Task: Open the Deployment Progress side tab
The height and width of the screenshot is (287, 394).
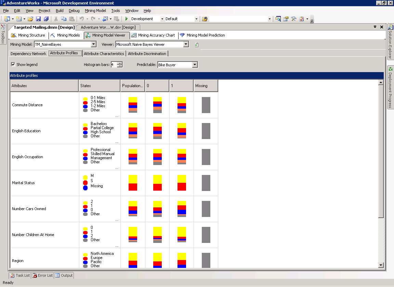Action: click(x=390, y=87)
